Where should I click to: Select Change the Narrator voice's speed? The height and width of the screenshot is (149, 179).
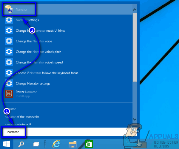[39, 62]
